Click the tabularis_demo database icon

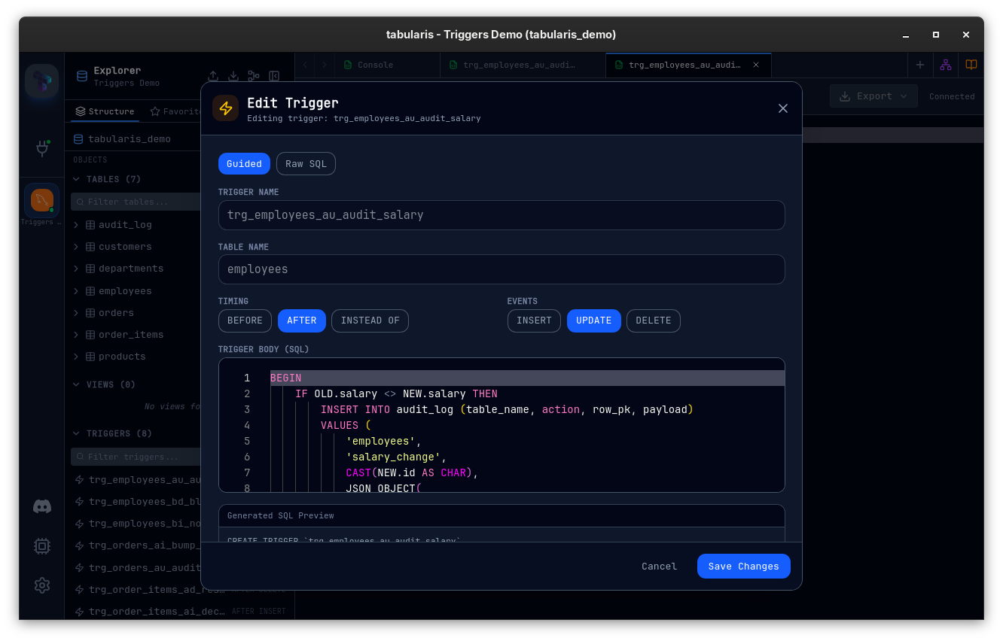pos(78,139)
